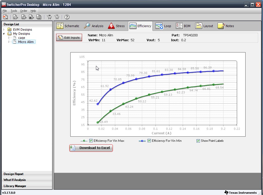Click the Analysis magnifying glass icon
This screenshot has height=195, width=263.
point(87,26)
